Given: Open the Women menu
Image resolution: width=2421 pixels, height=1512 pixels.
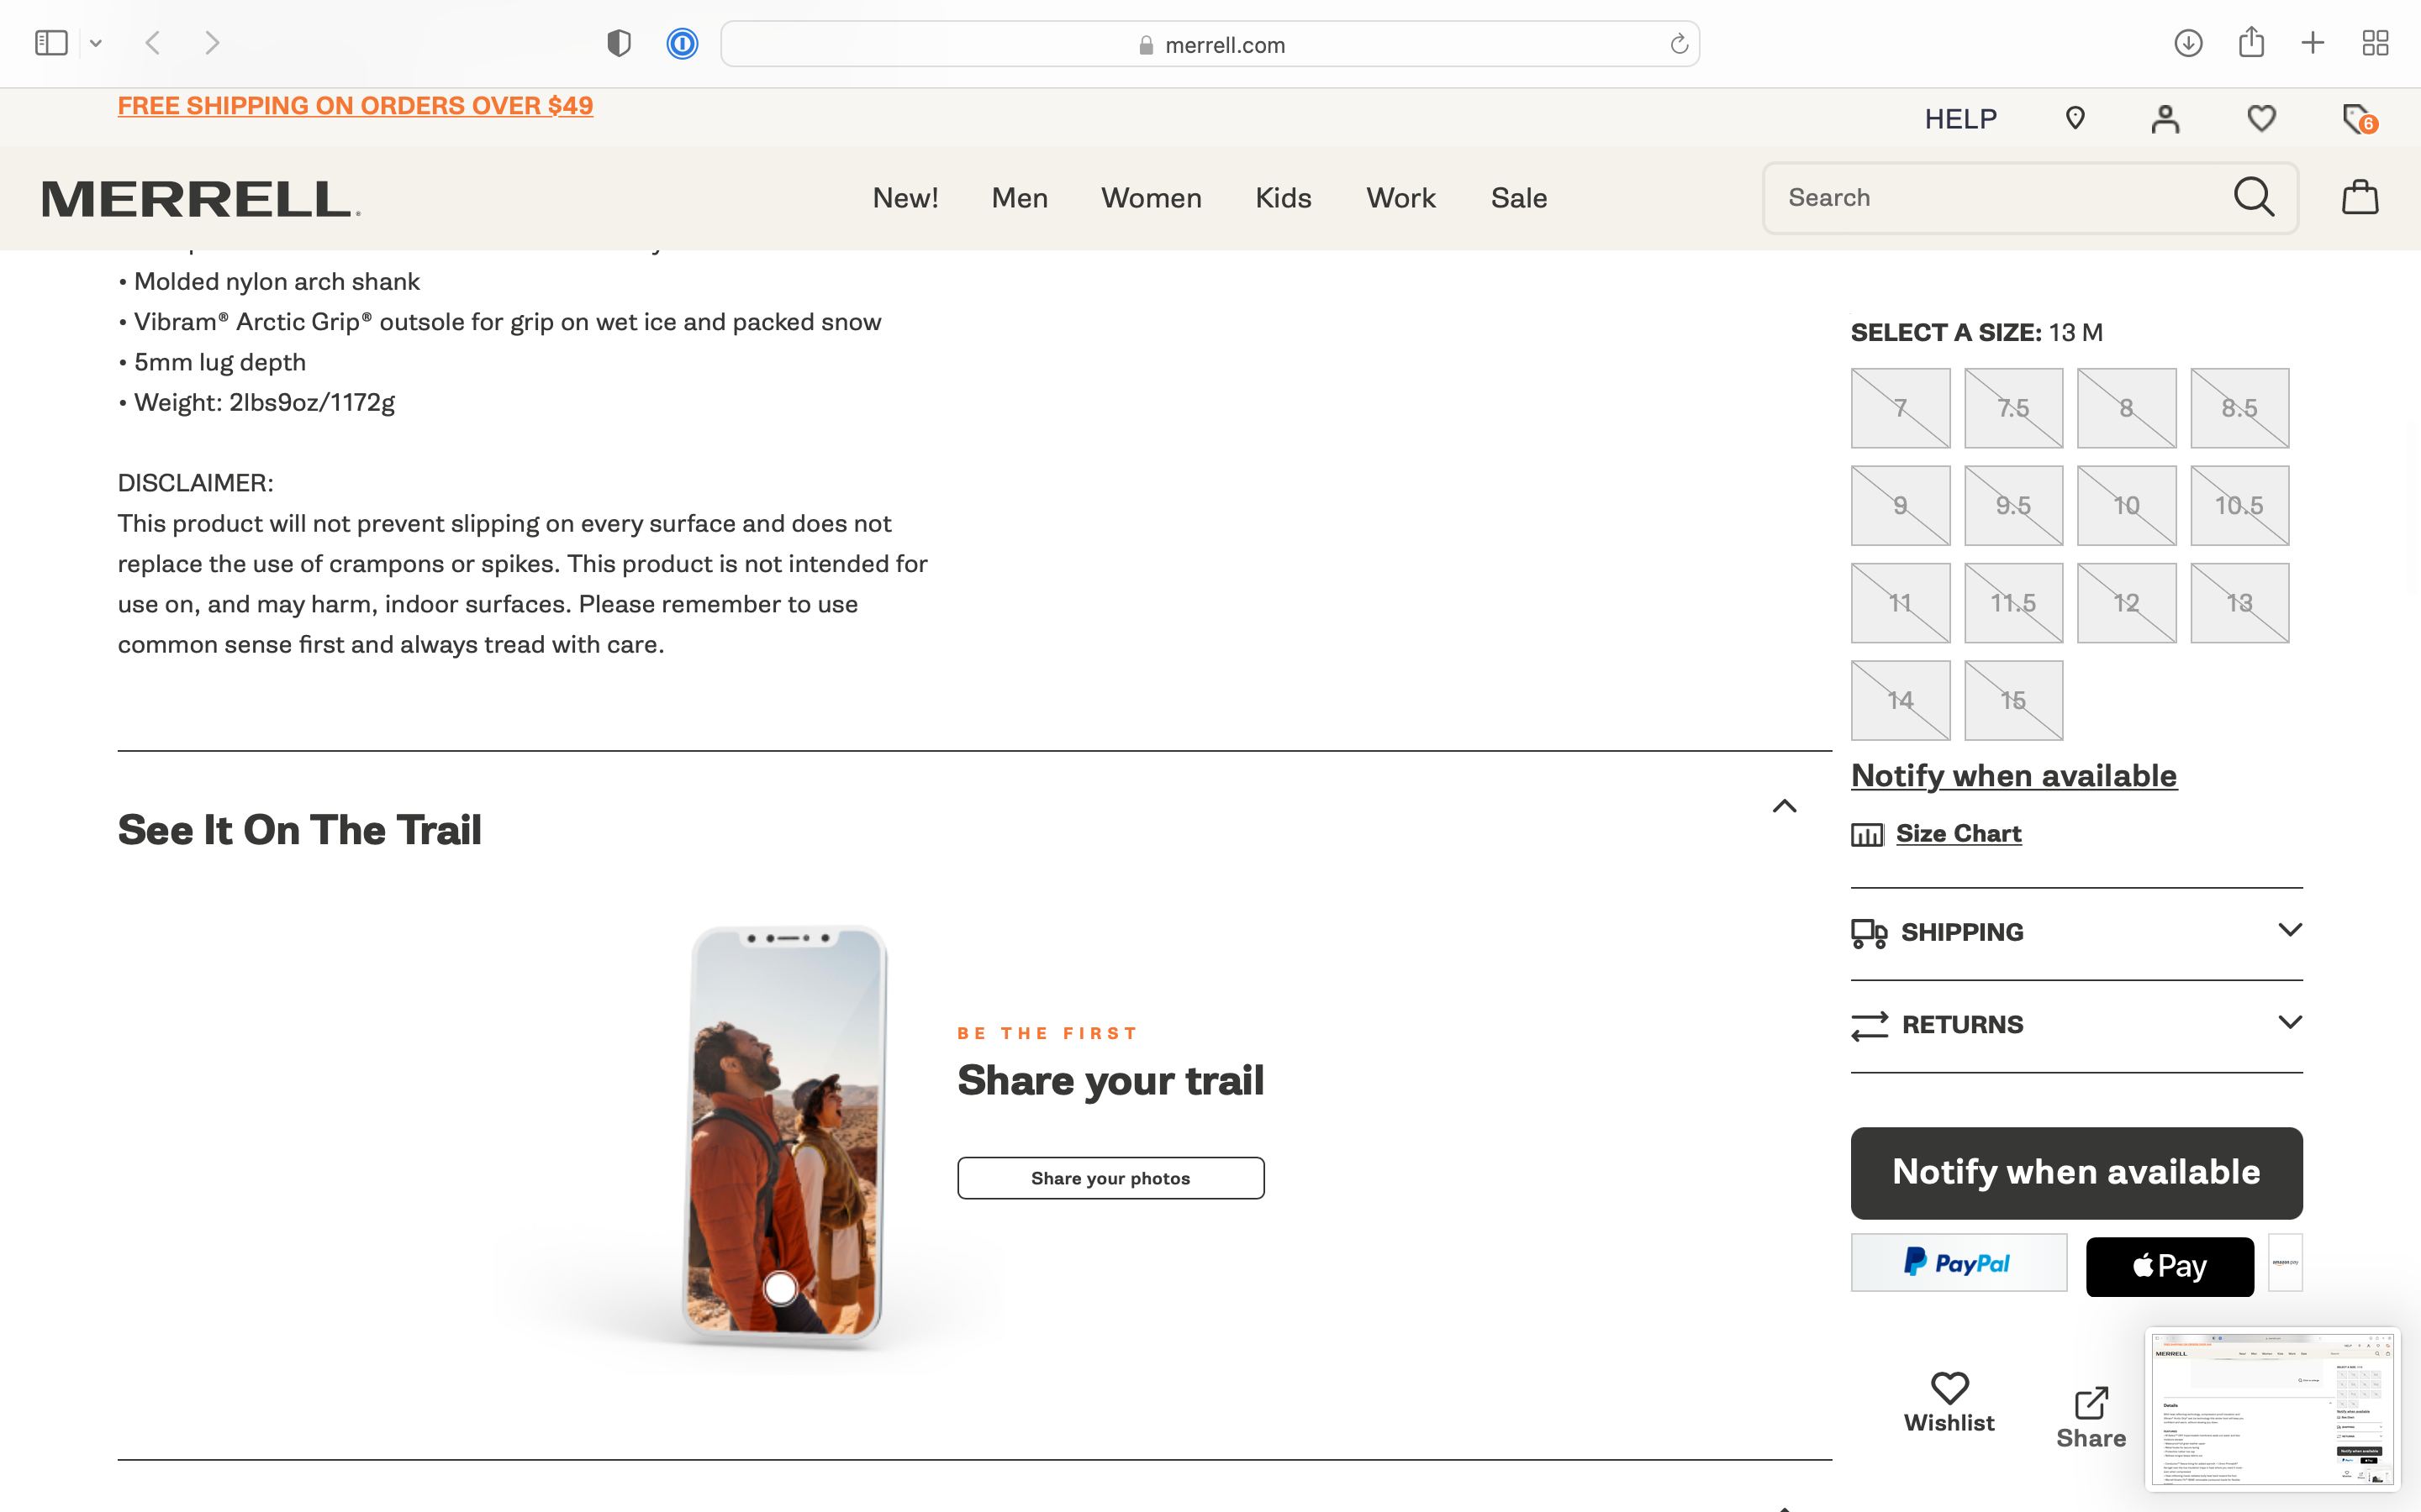Looking at the screenshot, I should pyautogui.click(x=1152, y=198).
